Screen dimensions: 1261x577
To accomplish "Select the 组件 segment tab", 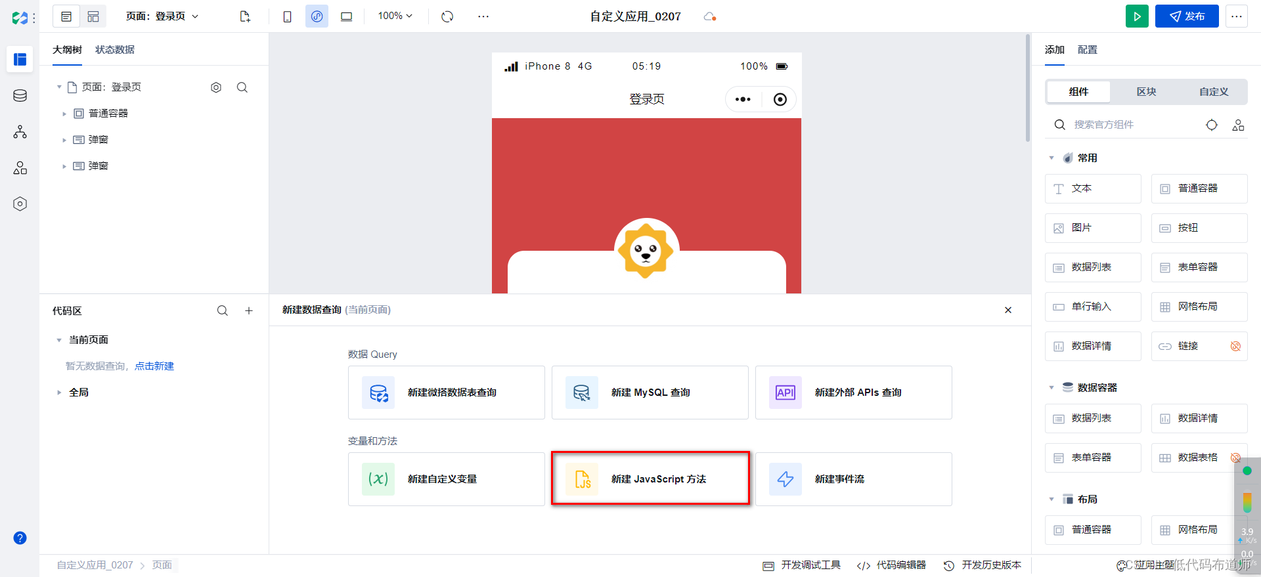I will click(x=1078, y=92).
